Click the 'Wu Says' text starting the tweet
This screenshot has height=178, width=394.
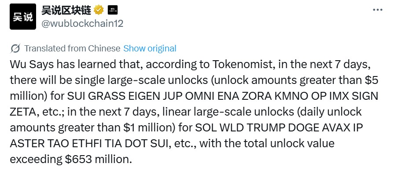click(x=28, y=65)
